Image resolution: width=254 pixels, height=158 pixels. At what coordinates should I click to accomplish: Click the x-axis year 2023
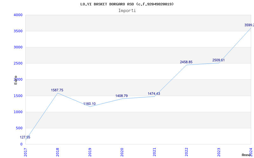tap(219, 152)
